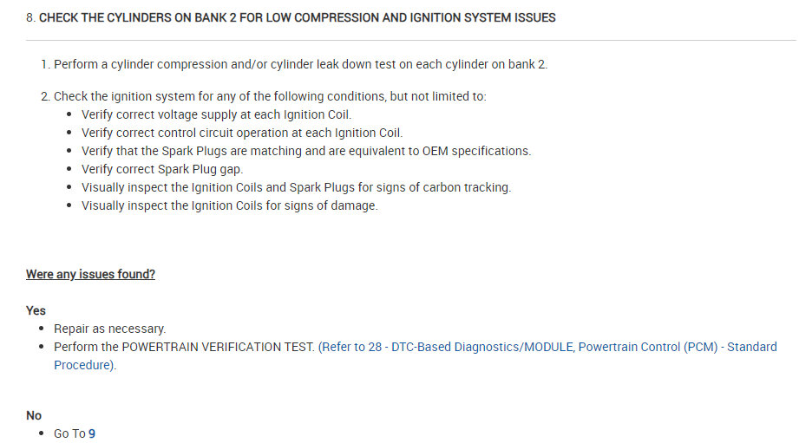Click the 'No' answer label
Image resolution: width=799 pixels, height=443 pixels.
34,415
